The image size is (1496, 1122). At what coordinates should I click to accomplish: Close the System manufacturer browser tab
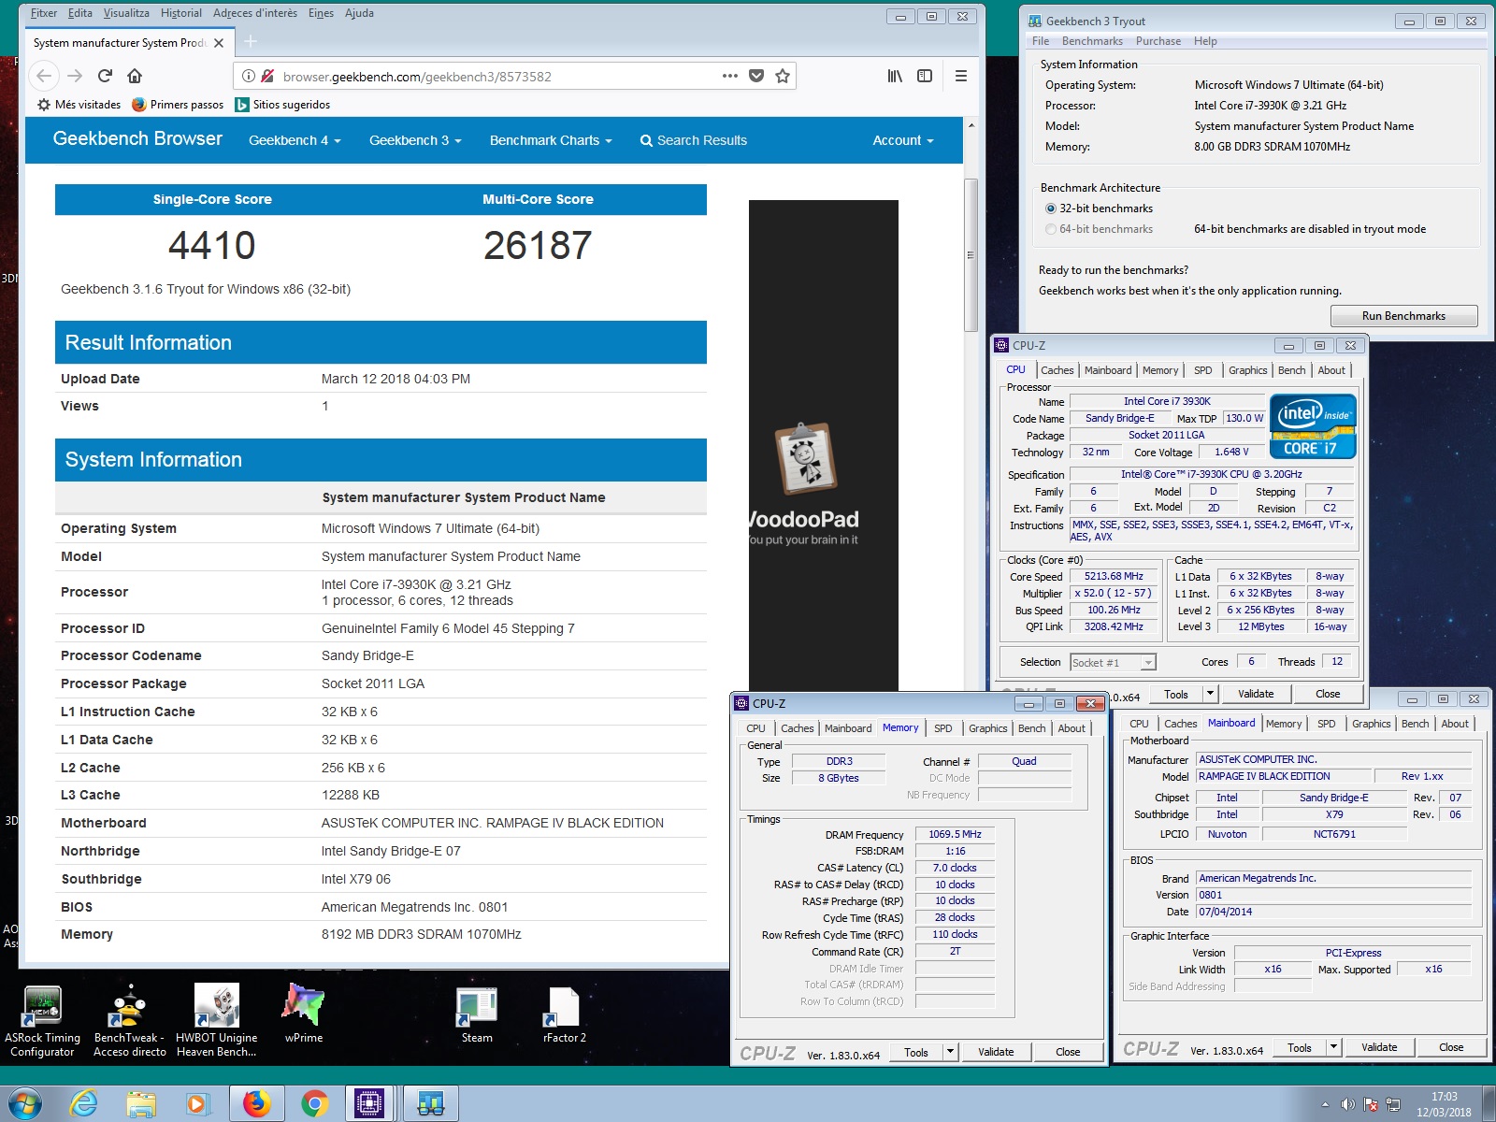(x=219, y=43)
